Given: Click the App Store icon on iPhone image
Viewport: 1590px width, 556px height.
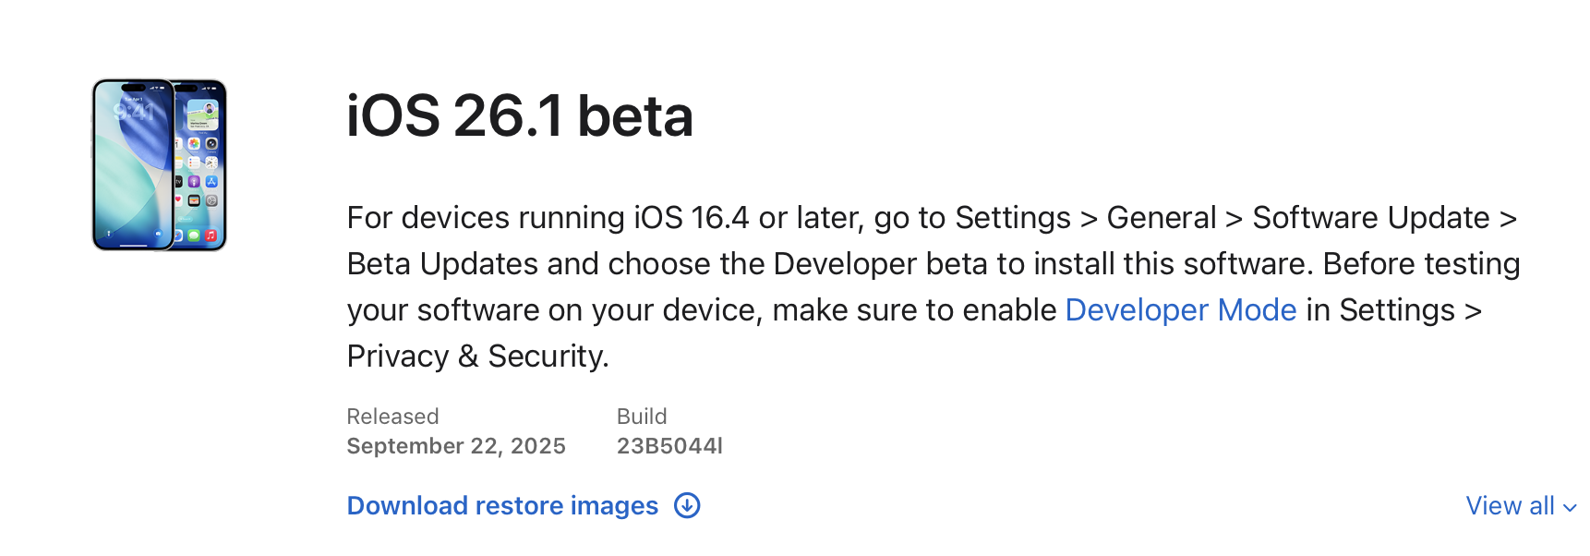Looking at the screenshot, I should click(x=211, y=182).
